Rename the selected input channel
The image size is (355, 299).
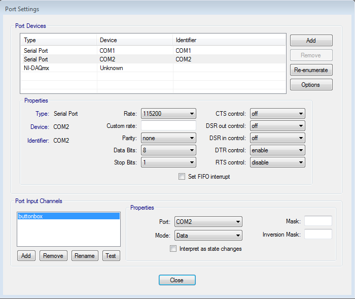[x=85, y=256]
